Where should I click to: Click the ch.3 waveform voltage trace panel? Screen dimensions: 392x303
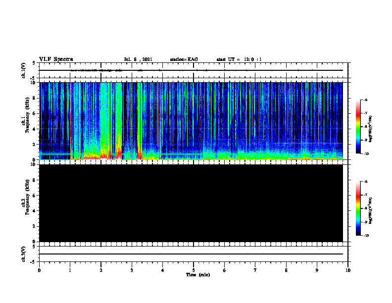pos(194,254)
